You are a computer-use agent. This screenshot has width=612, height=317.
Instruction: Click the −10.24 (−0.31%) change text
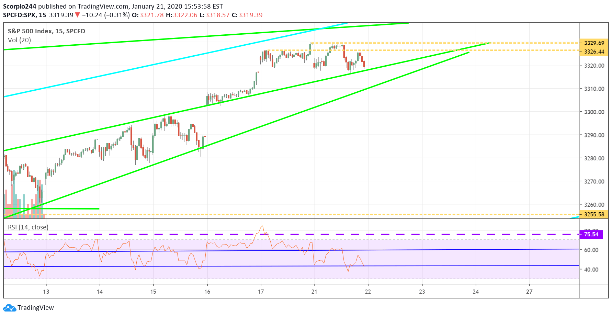[x=106, y=15]
